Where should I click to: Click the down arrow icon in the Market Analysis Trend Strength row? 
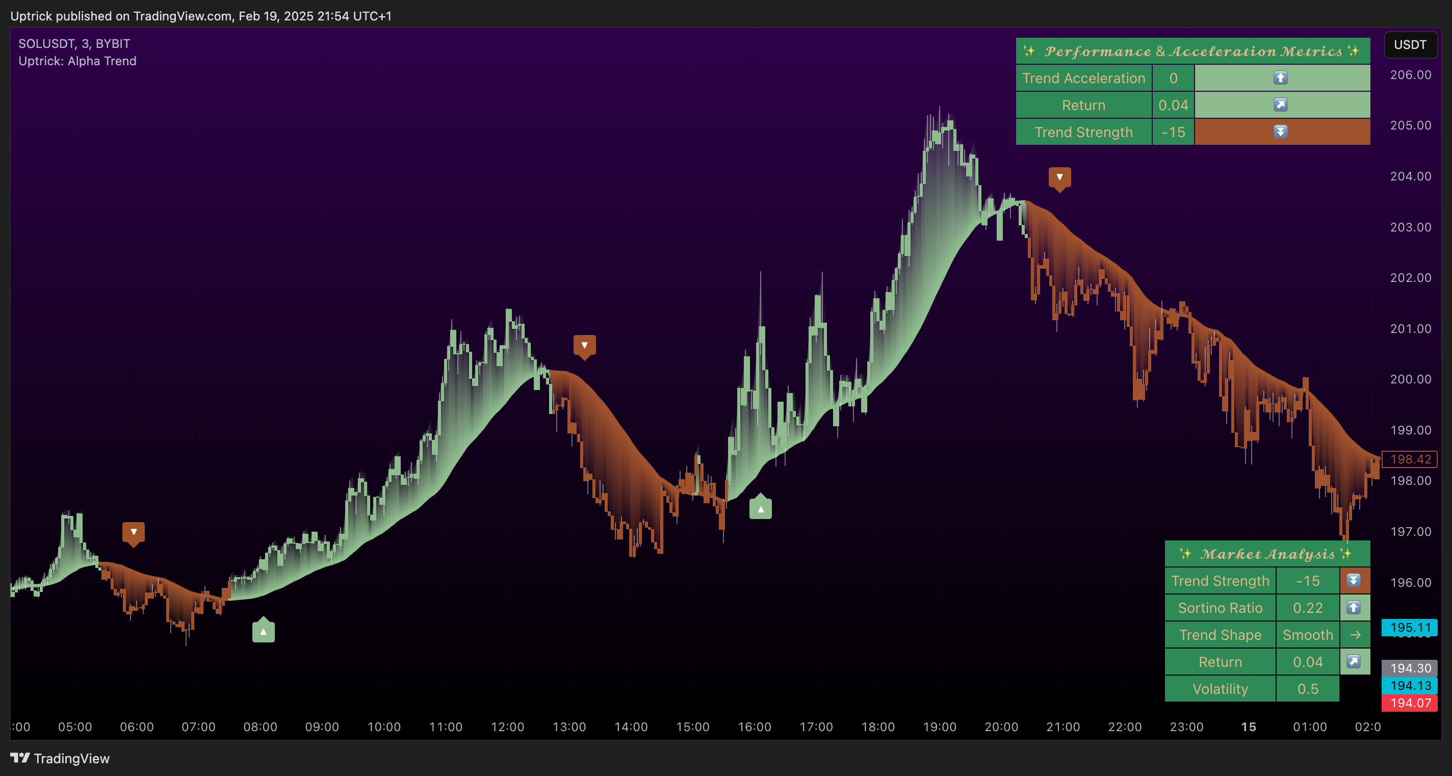(x=1354, y=580)
